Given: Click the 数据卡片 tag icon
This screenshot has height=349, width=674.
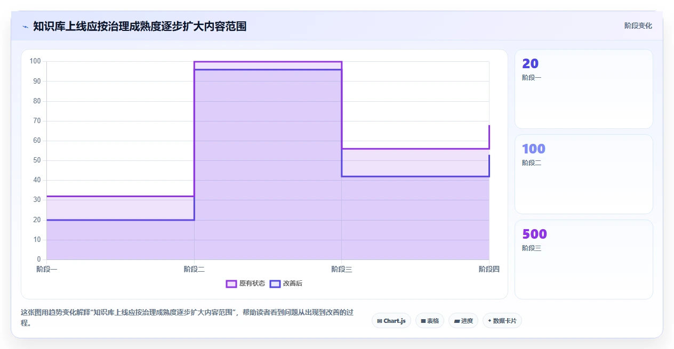Looking at the screenshot, I should [490, 321].
